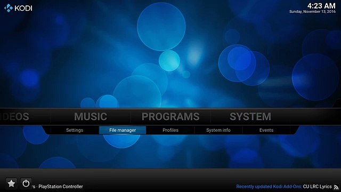Open the power shutdown menu icon
The image size is (341, 192).
point(26,183)
